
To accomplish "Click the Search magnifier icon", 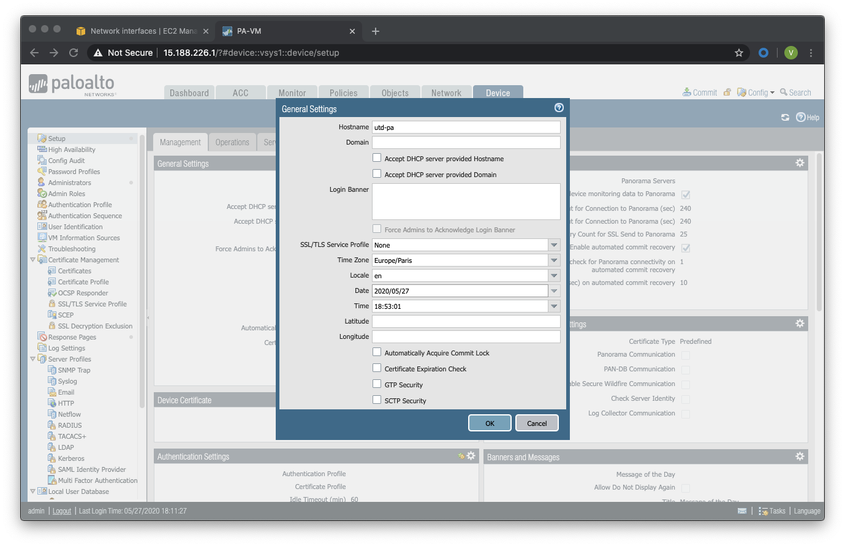I will [x=784, y=93].
